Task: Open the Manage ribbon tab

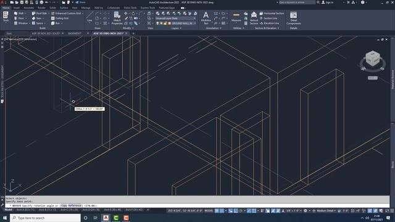Action: tap(86, 8)
